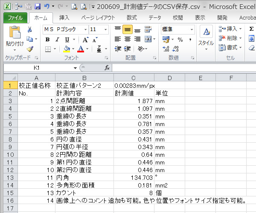This screenshot has width=256, height=213.
Task: Toggle align text right
Action: click(x=137, y=39)
